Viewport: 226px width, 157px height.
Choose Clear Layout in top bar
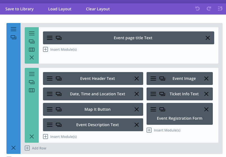(98, 9)
